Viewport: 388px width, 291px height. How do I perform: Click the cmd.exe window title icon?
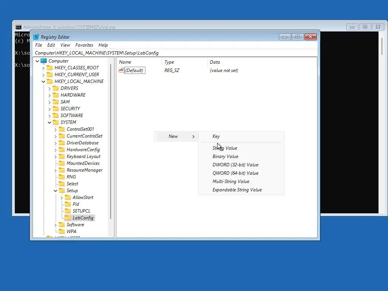coord(18,27)
